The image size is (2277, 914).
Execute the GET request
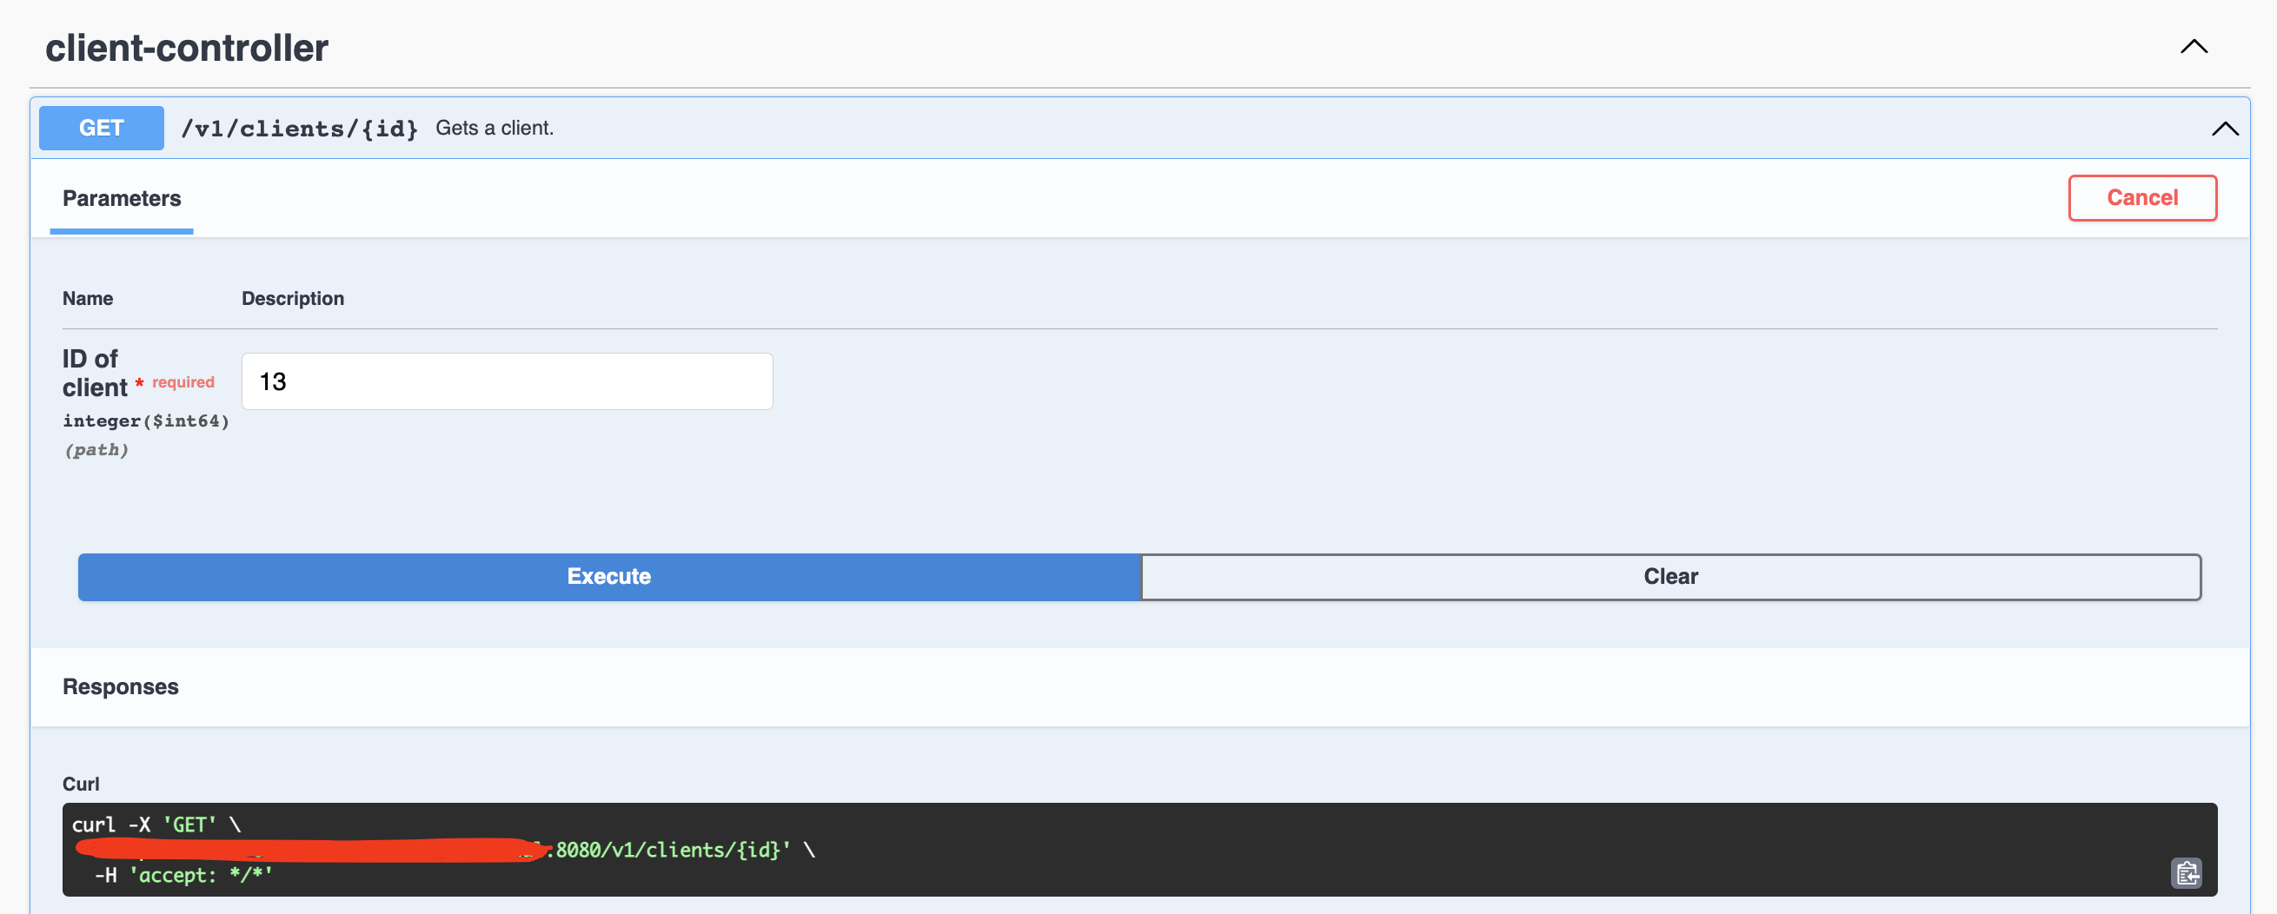click(x=608, y=576)
